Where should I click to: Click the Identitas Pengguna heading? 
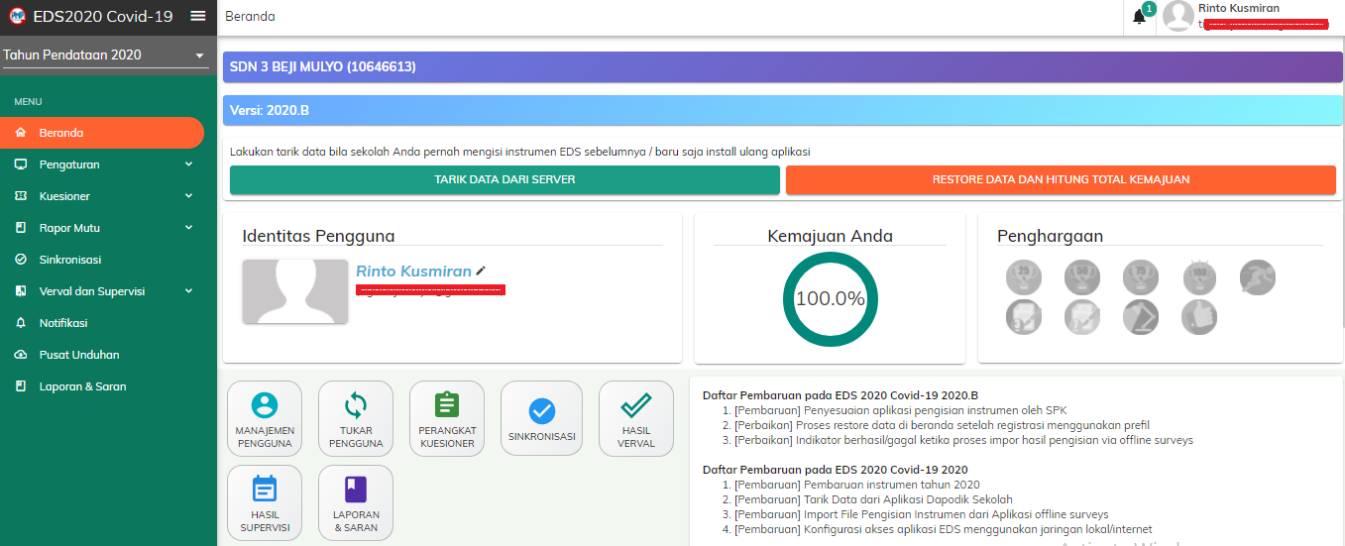point(318,236)
